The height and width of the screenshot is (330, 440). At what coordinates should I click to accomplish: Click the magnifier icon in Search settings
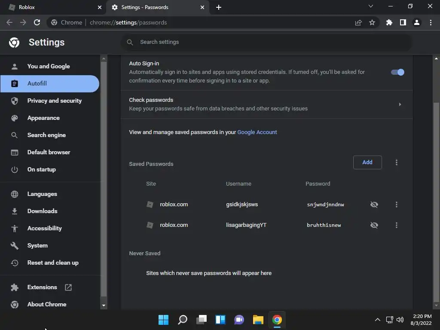click(130, 42)
